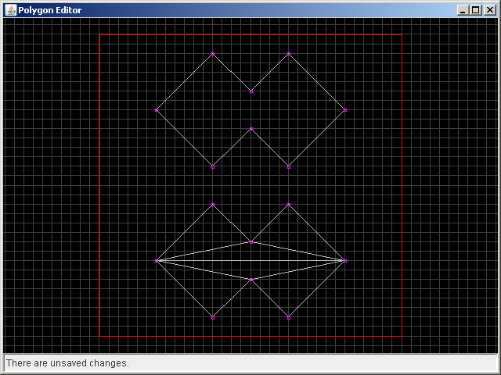Select the leftmost vertex of the upper polygon

[x=157, y=111]
